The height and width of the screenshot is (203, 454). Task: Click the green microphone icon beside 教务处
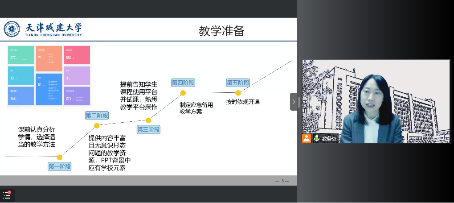pos(317,138)
